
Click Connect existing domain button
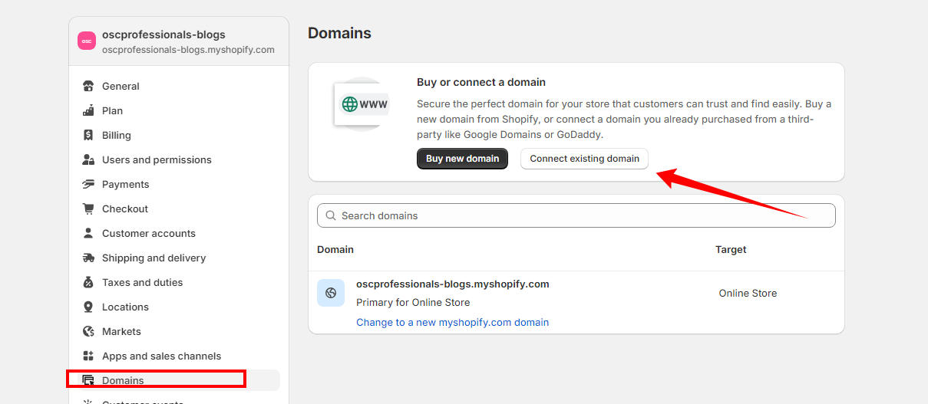[584, 159]
